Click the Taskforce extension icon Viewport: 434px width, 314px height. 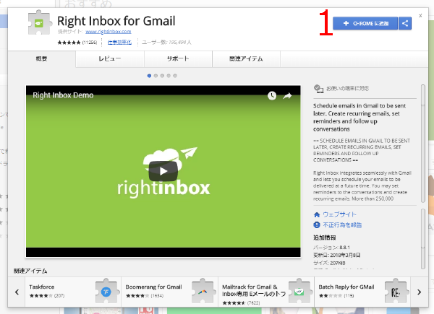coord(106,291)
